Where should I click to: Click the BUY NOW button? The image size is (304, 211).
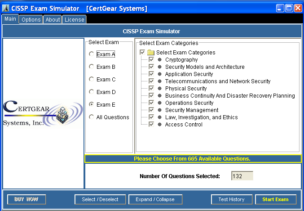[x=26, y=199]
